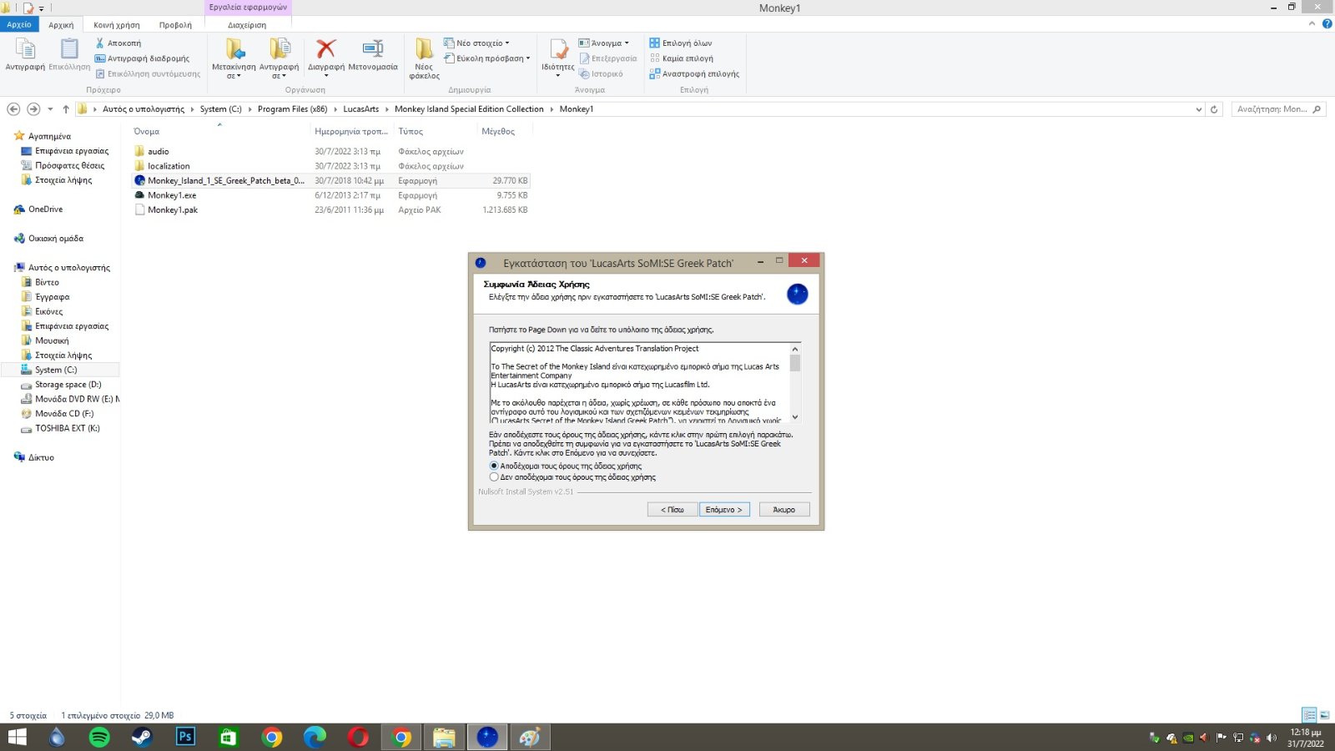The width and height of the screenshot is (1335, 751).
Task: Click the Μετονομασία (Rename) icon
Action: click(373, 50)
